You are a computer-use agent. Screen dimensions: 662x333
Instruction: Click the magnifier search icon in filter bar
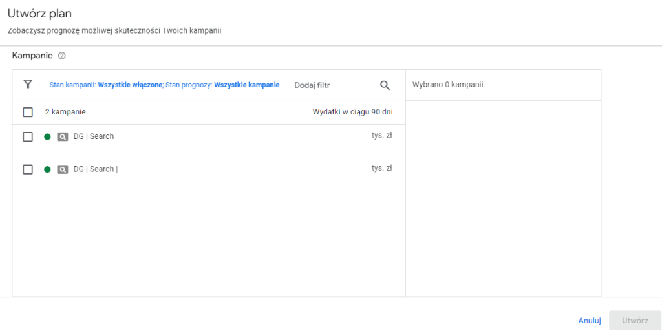pos(385,85)
